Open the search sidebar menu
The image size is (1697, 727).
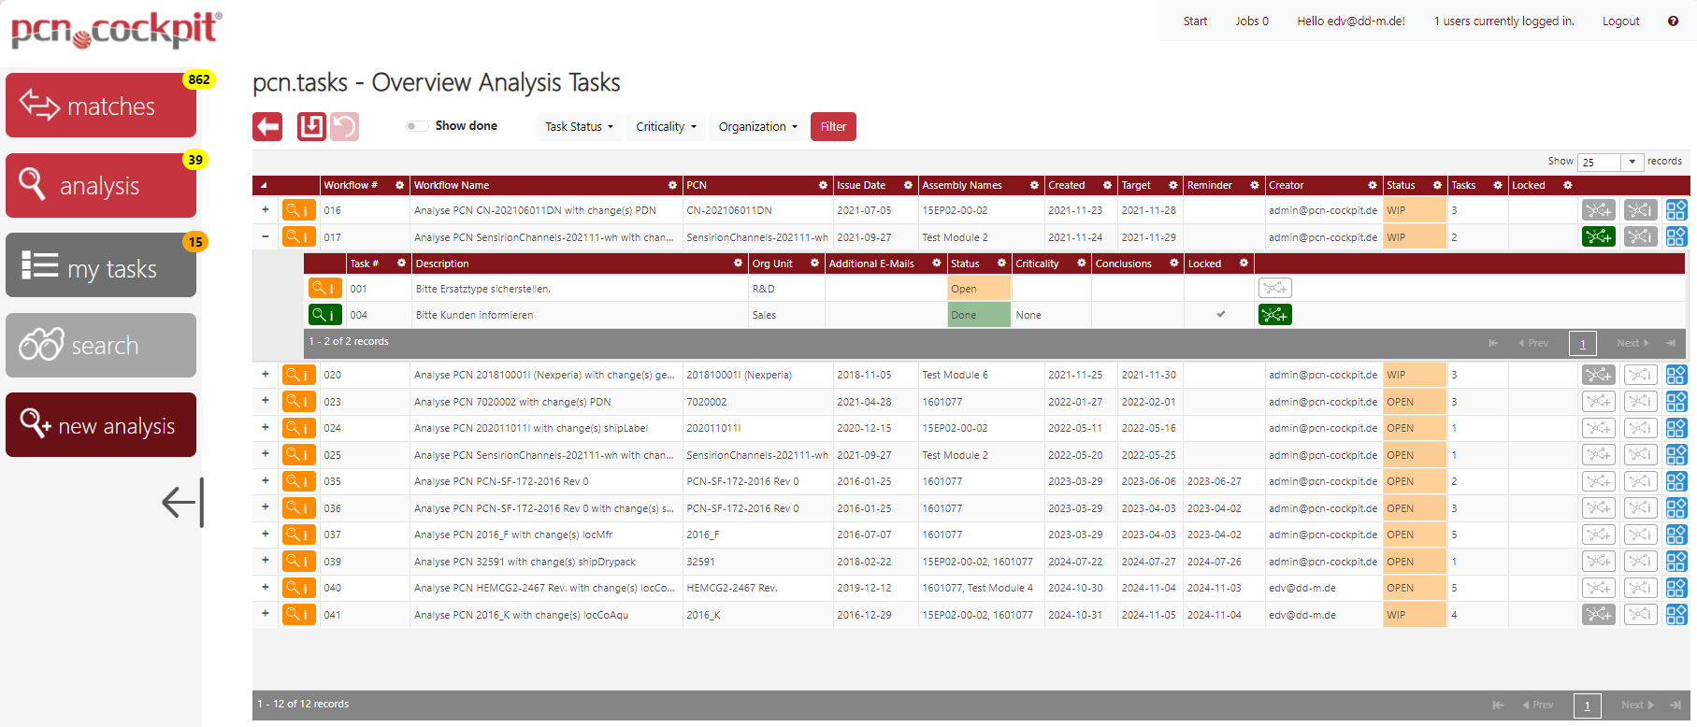pyautogui.click(x=101, y=345)
